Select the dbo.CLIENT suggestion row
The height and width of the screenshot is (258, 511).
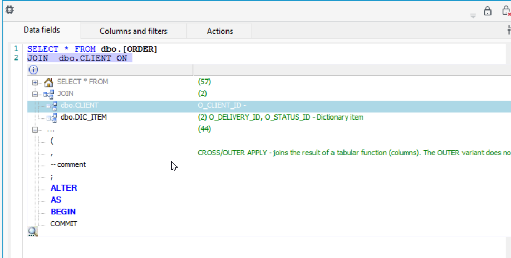[269, 106]
